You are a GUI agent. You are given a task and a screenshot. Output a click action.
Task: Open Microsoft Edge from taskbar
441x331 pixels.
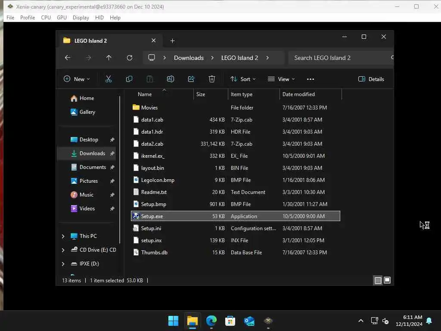[211, 321]
